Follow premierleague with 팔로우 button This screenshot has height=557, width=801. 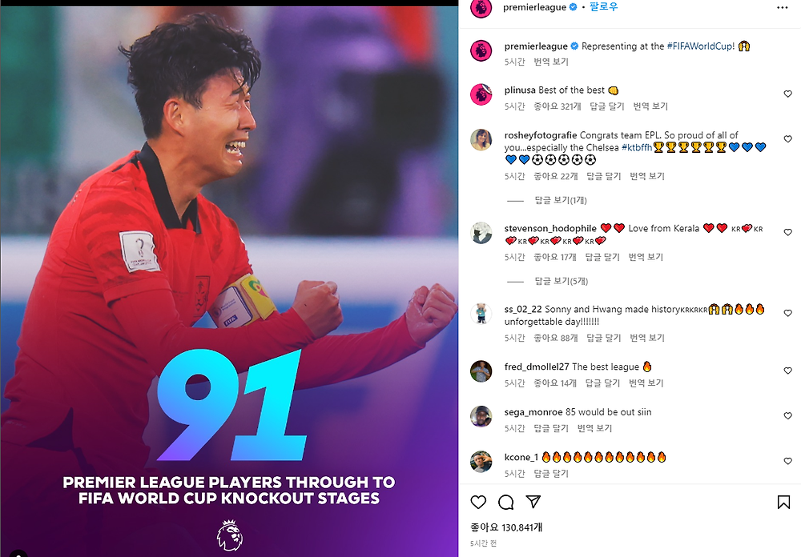tap(603, 7)
